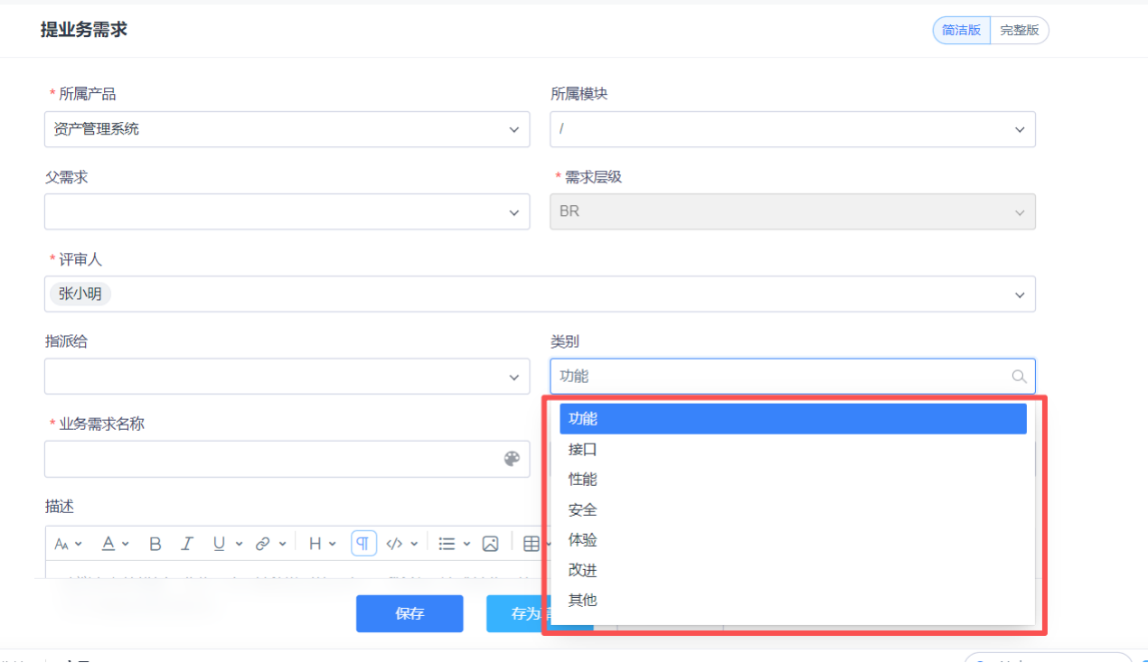Apply bold formatting in description editor

coord(155,543)
